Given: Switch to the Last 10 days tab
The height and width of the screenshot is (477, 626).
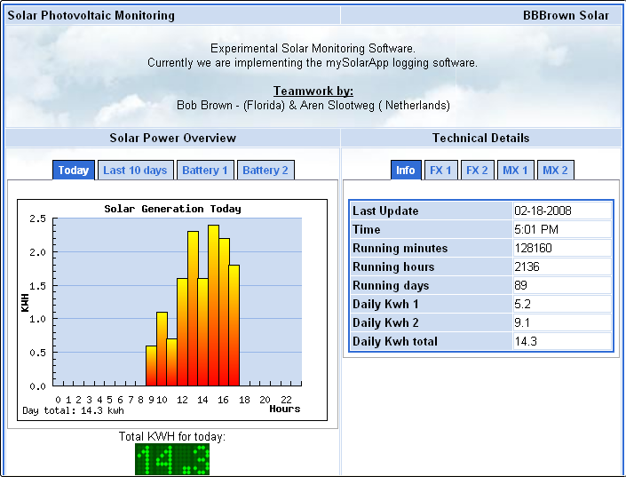Looking at the screenshot, I should coord(135,171).
